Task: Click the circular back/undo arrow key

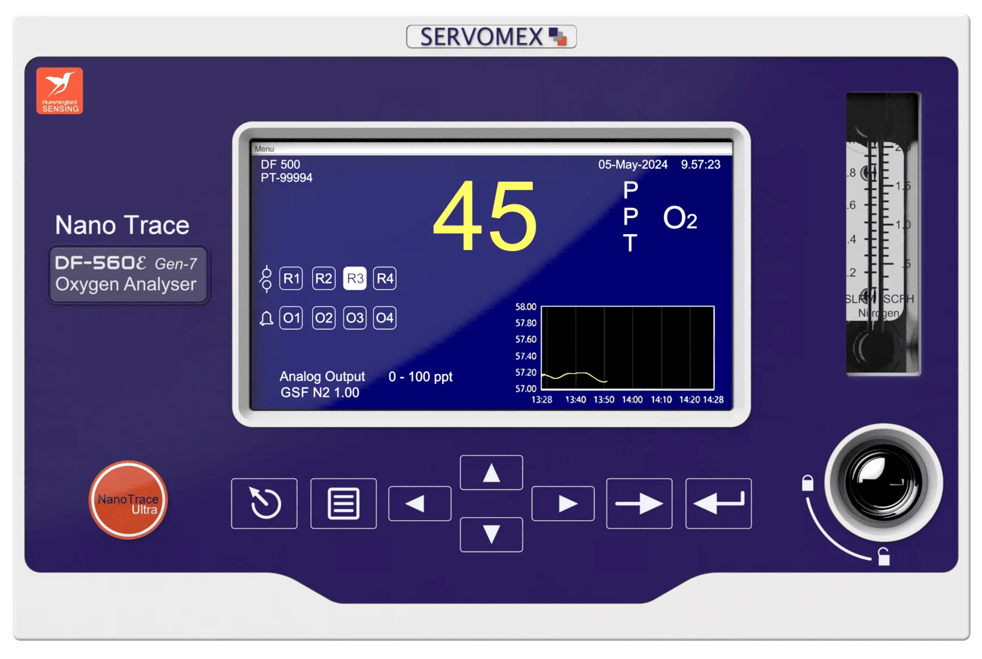Action: coord(264,503)
